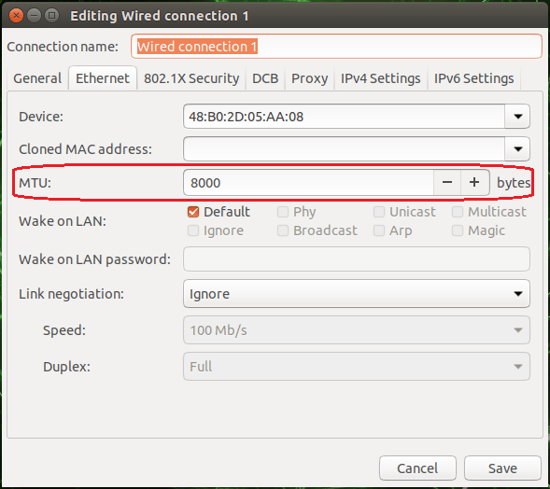Decrease MTU with the minus button
The height and width of the screenshot is (489, 550).
coord(447,183)
